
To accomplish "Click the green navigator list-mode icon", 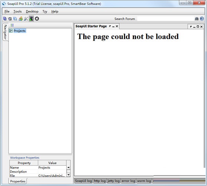I will click(x=12, y=25).
